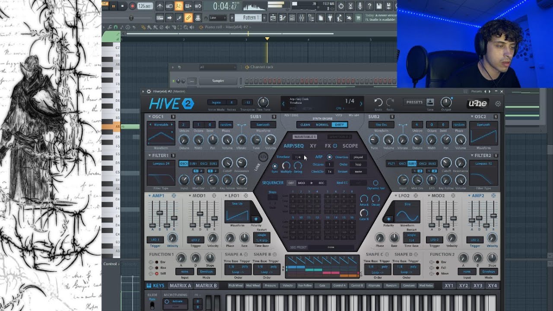The width and height of the screenshot is (553, 311).
Task: Click the LFO1 polarity plus button
Action: point(255,219)
